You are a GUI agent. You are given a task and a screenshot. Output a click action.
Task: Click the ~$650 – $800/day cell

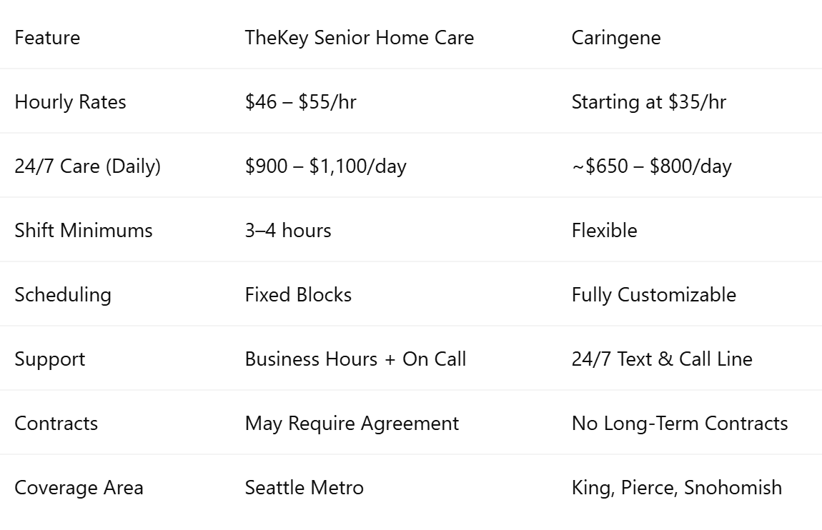click(x=652, y=166)
